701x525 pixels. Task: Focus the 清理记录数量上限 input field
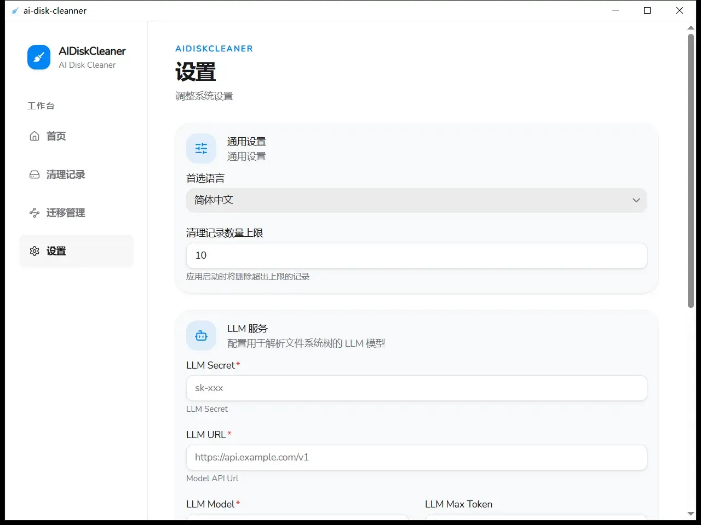pos(417,255)
